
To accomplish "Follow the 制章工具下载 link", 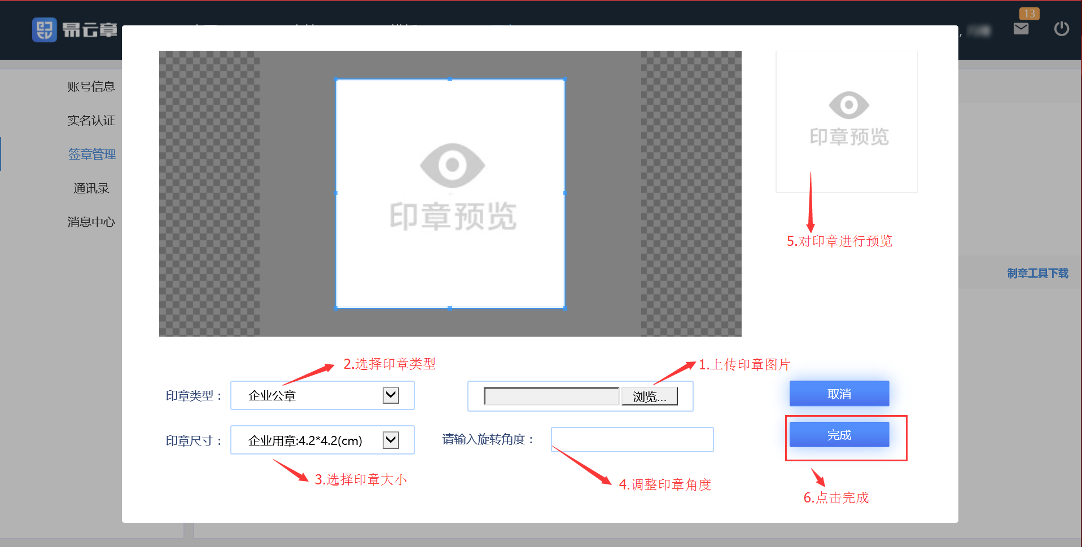I will tap(1037, 273).
